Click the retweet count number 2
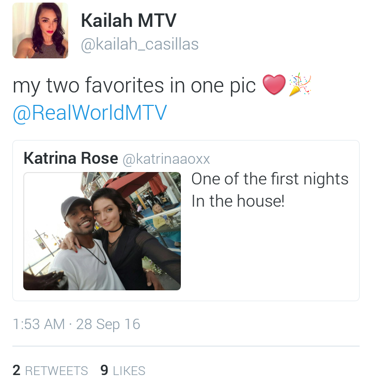 tap(17, 370)
